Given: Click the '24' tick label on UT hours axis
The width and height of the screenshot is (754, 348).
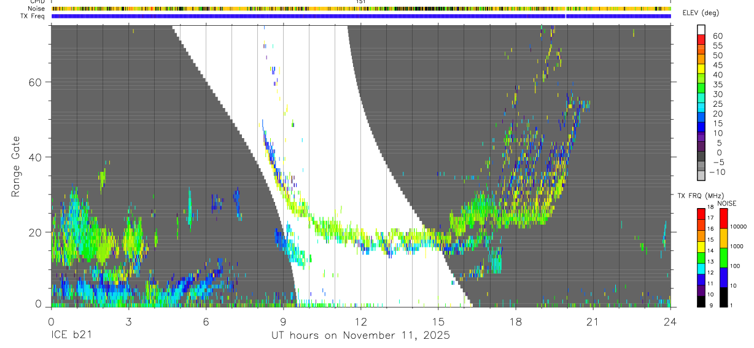Looking at the screenshot, I should point(670,321).
